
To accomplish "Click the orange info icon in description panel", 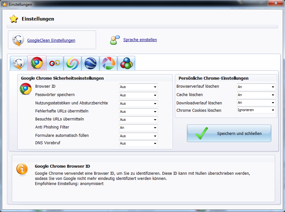I will 22,169.
